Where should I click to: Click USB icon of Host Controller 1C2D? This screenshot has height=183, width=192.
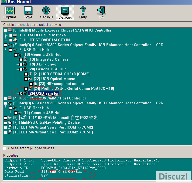10,45
